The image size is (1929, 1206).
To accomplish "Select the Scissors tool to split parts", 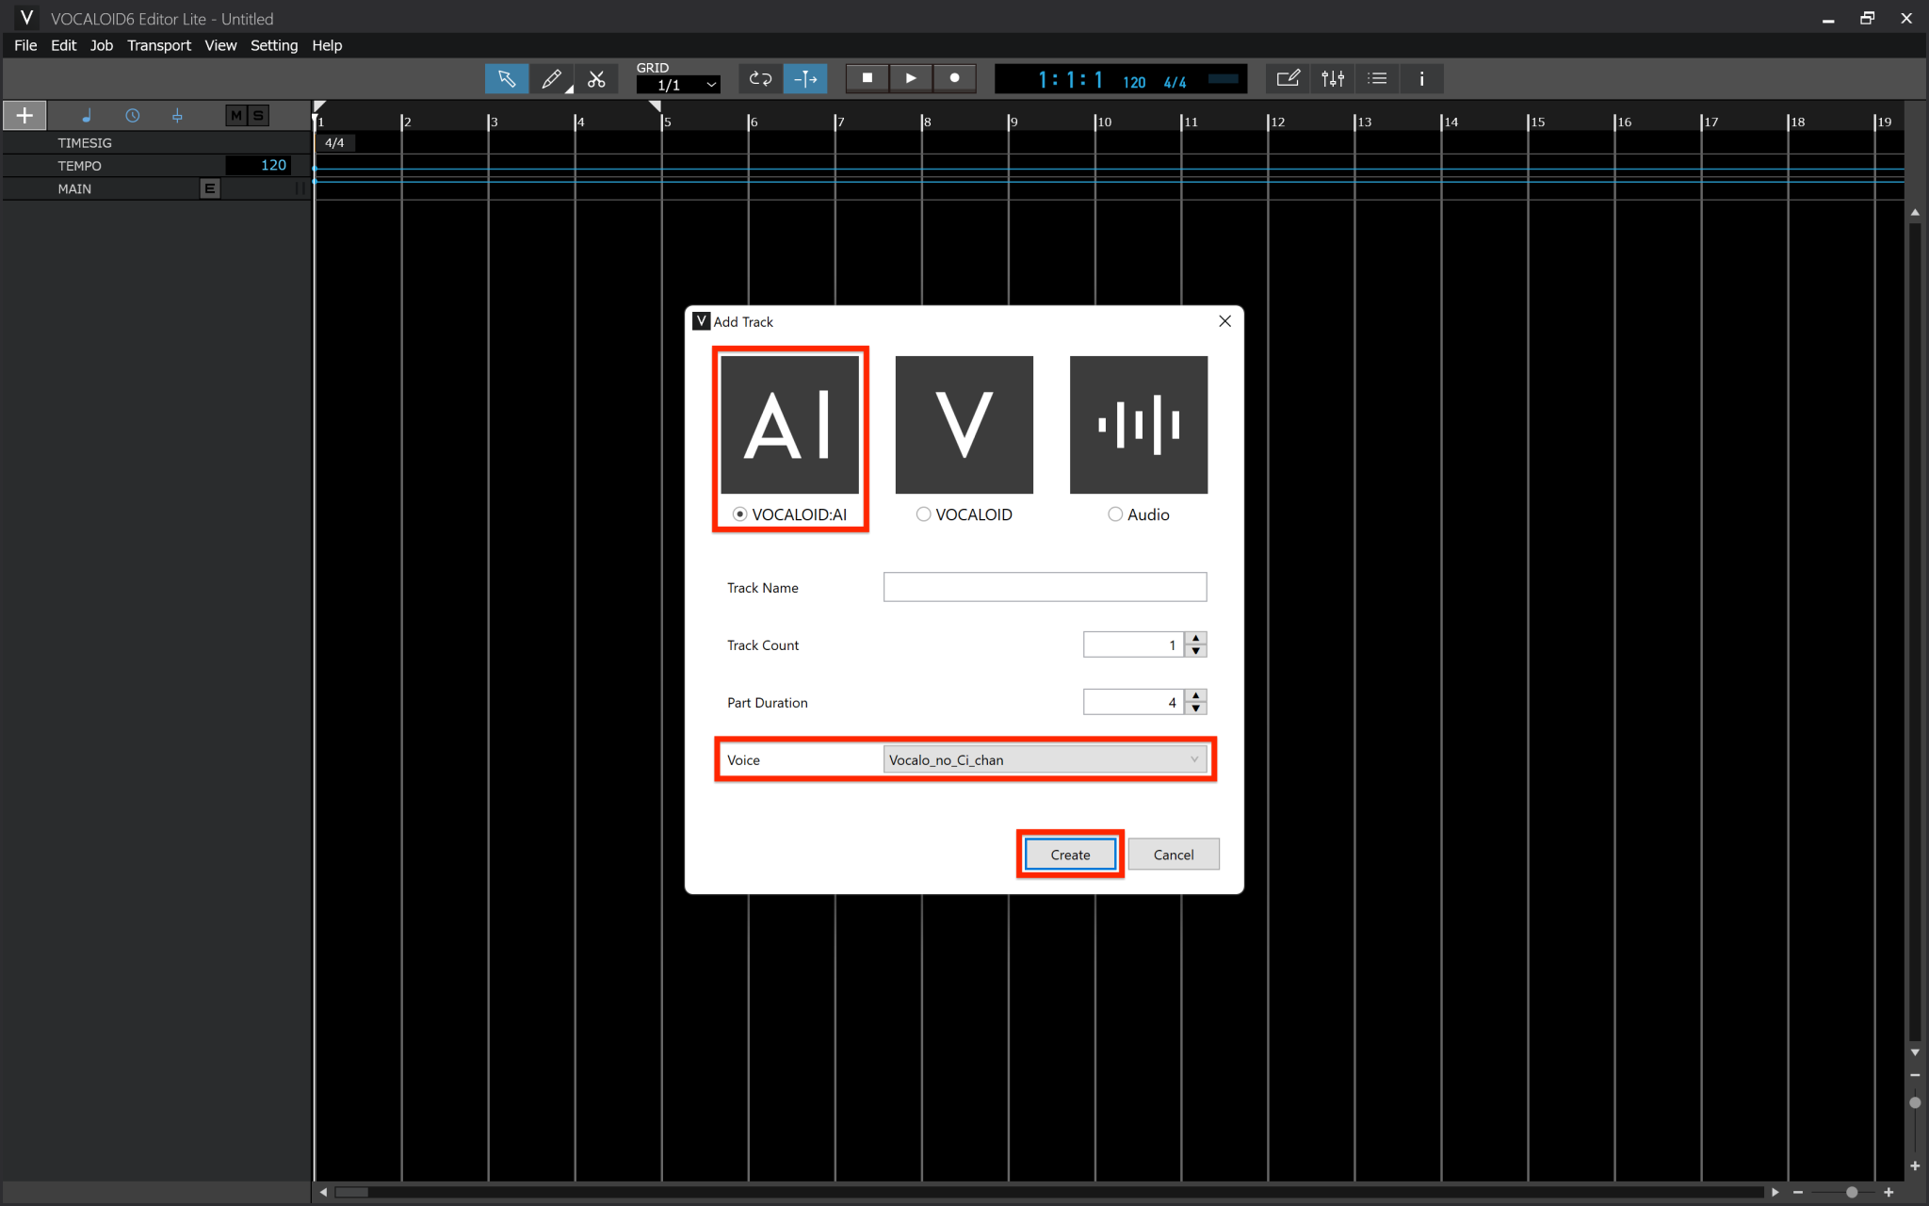I will [596, 78].
